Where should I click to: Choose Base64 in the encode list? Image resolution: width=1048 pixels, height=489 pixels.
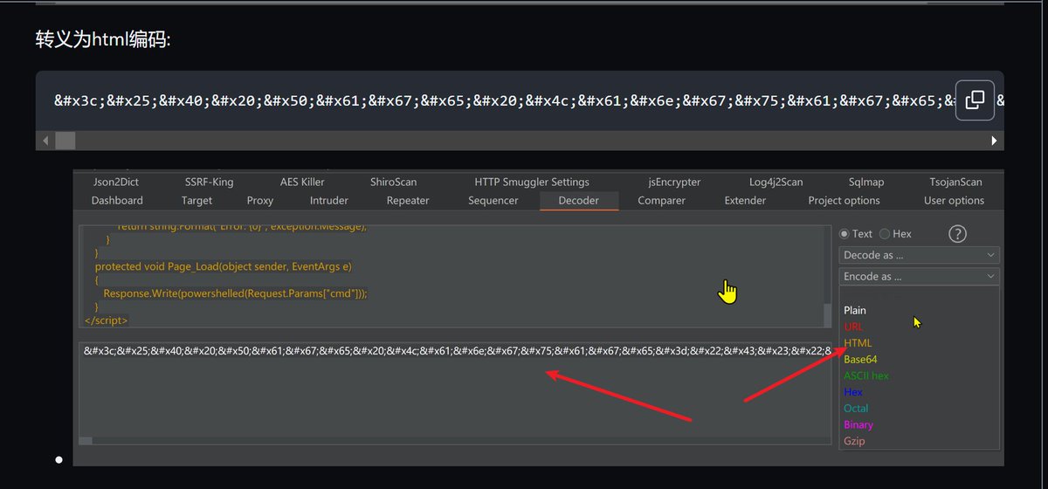pos(860,360)
